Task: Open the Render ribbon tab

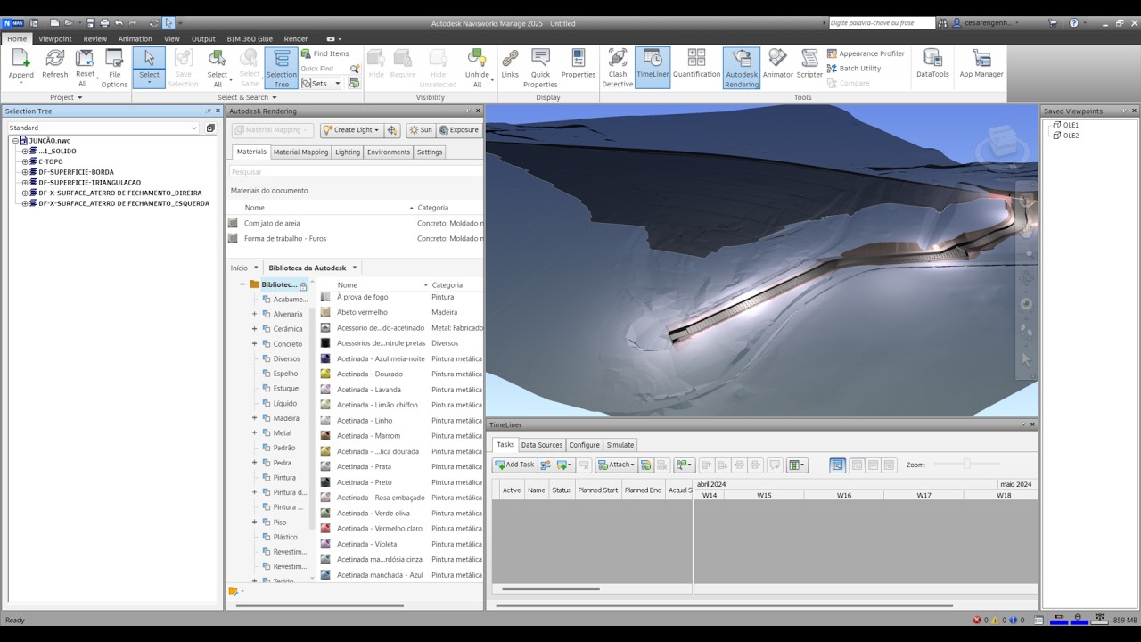Action: tap(296, 39)
